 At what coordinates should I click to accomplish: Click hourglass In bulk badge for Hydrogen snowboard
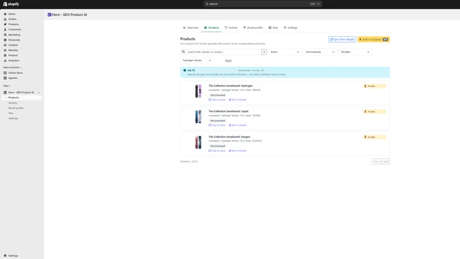point(374,86)
